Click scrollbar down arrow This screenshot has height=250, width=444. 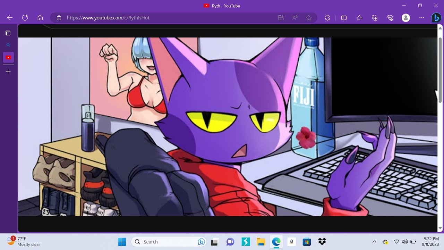pyautogui.click(x=441, y=228)
